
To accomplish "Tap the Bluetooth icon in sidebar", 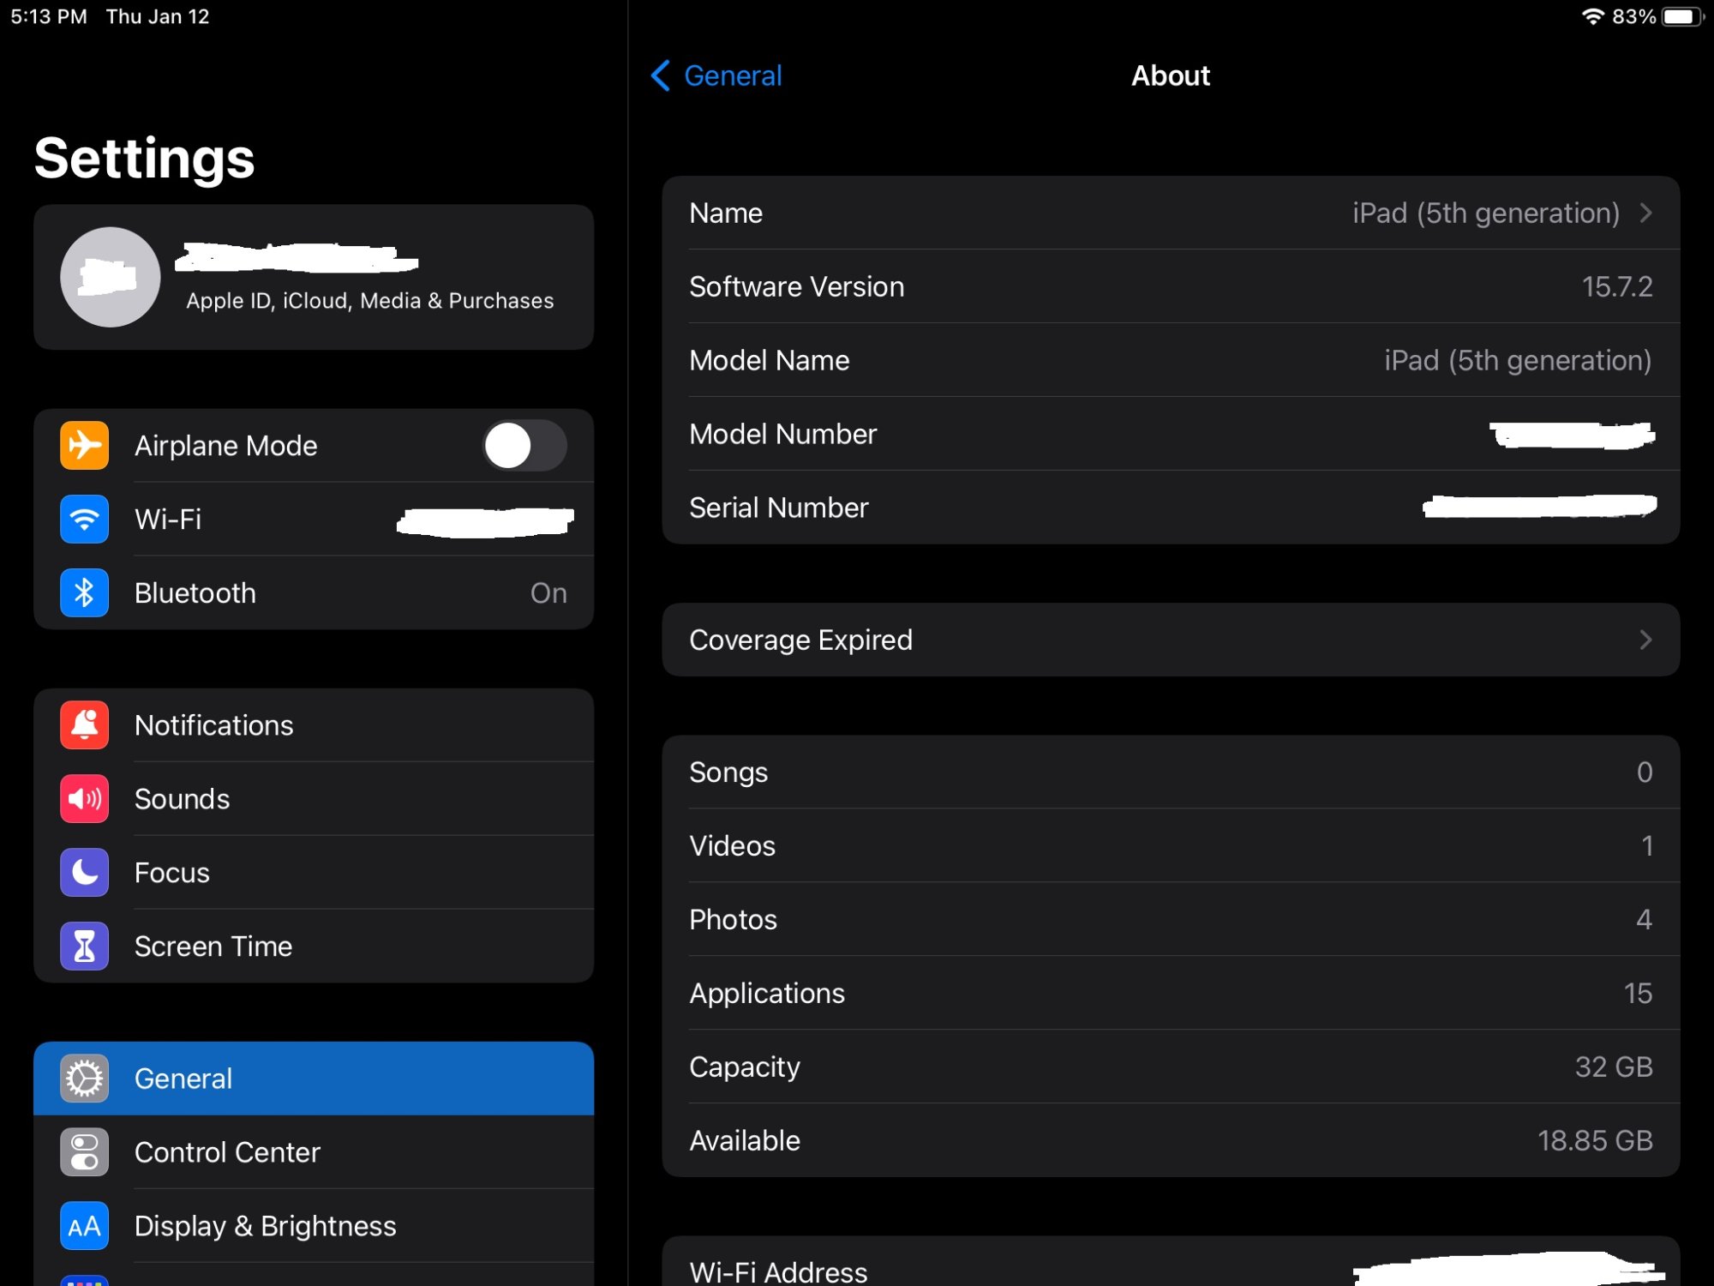I will pos(84,593).
